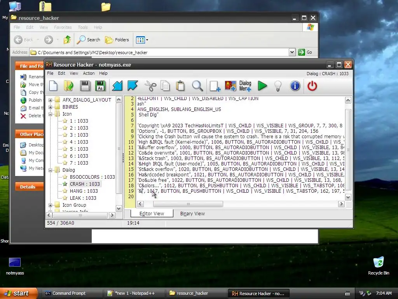Click the light bulb toolbar icon
The width and height of the screenshot is (398, 299).
tap(278, 86)
